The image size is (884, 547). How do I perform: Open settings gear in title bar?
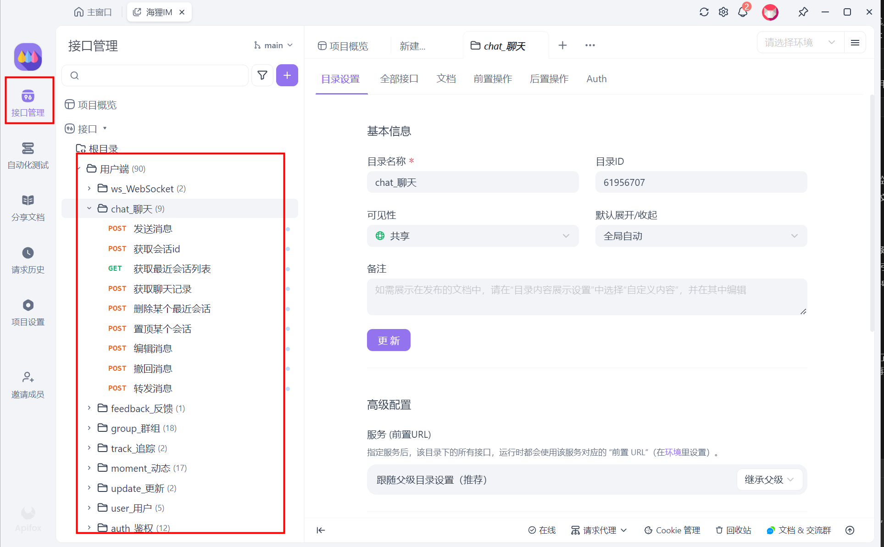tap(723, 12)
